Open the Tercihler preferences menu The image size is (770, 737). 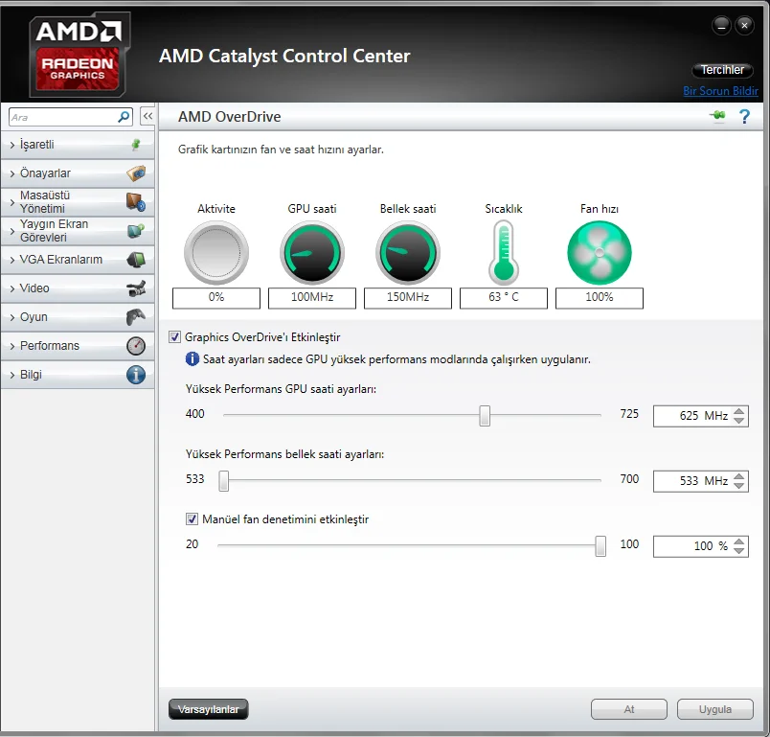722,70
